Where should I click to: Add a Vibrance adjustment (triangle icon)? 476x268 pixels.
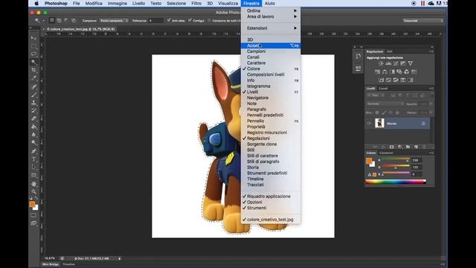pyautogui.click(x=411, y=63)
